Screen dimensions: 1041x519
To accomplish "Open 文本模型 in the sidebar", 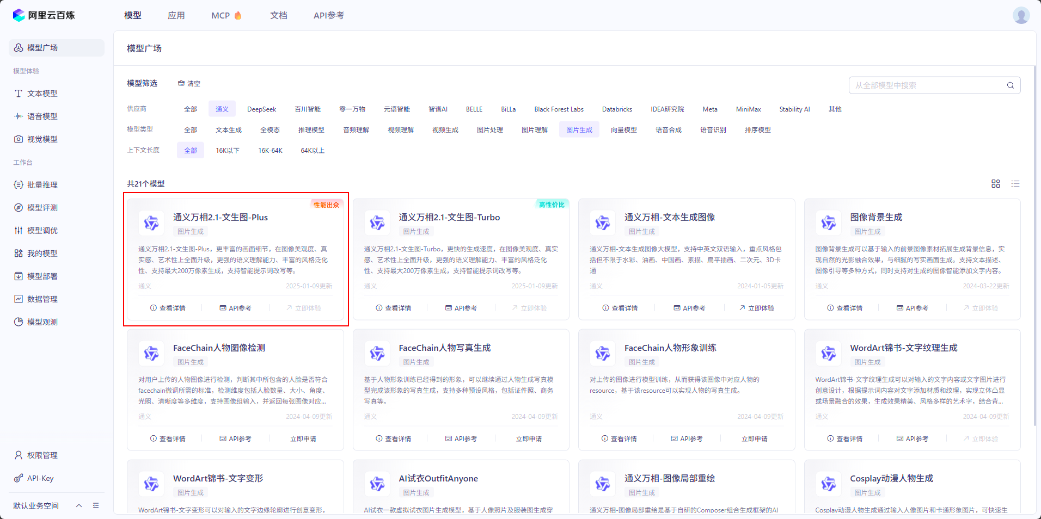I will tap(57, 94).
